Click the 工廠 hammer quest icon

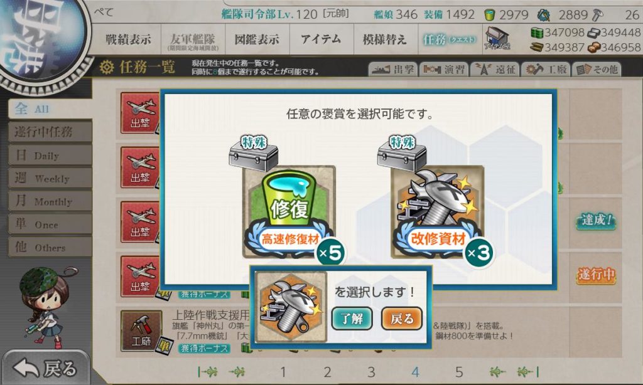click(x=141, y=331)
